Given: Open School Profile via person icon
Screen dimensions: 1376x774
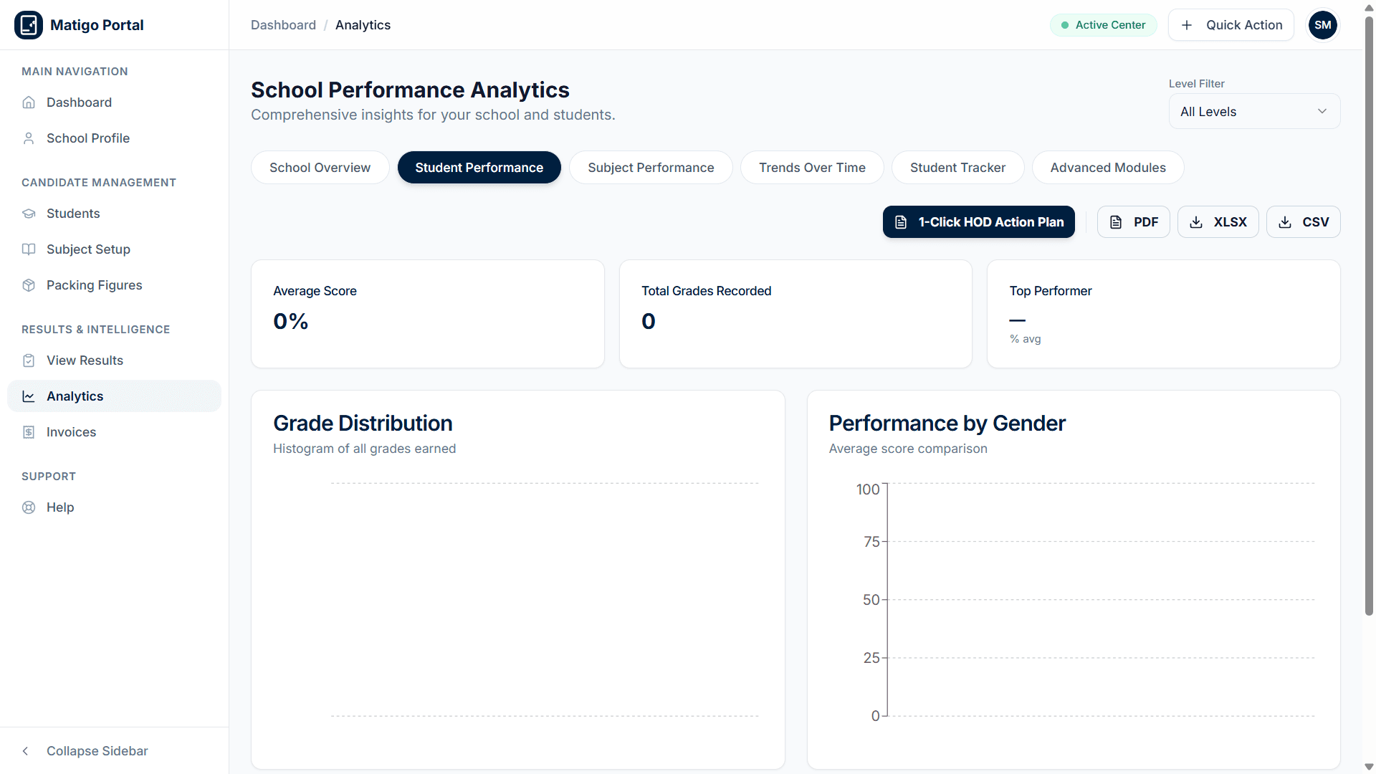Looking at the screenshot, I should pos(29,138).
